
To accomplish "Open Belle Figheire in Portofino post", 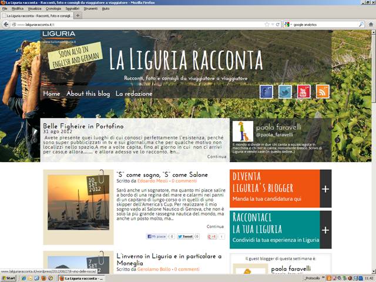I will (x=83, y=126).
